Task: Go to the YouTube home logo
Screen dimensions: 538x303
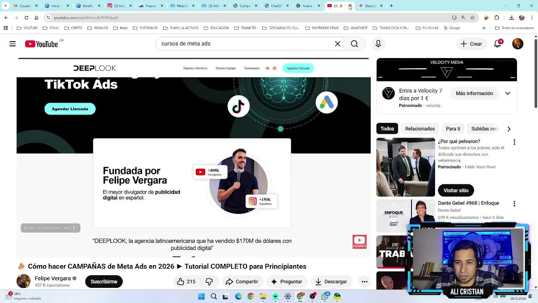Action: pyautogui.click(x=41, y=44)
